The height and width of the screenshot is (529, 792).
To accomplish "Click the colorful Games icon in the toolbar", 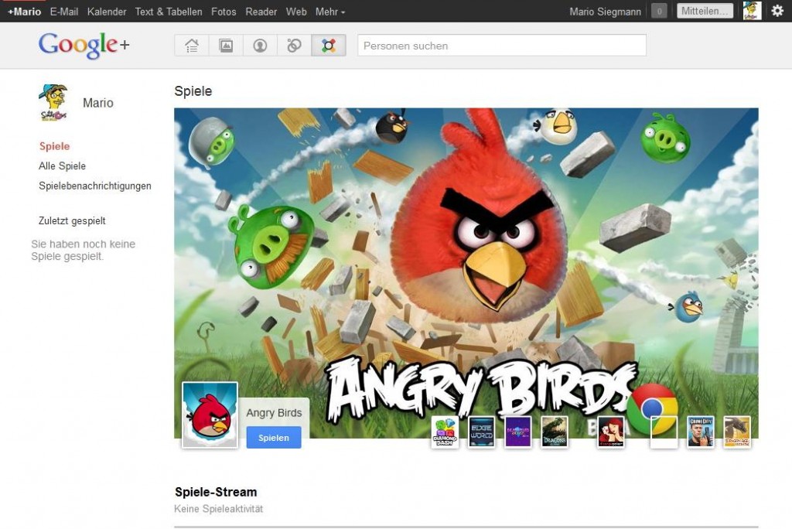I will click(x=327, y=46).
